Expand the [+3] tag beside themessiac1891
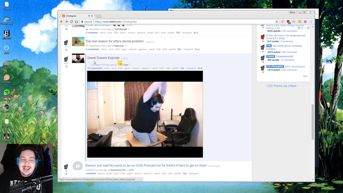 click(131, 170)
